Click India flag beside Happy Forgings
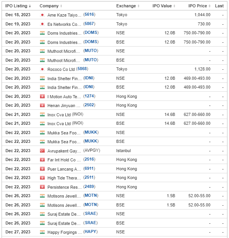This screenshot has width=229, height=238. tap(42, 232)
